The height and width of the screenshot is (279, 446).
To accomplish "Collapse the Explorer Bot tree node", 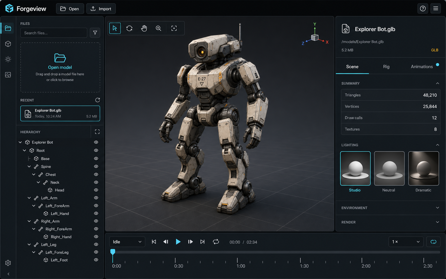I will coord(20,142).
